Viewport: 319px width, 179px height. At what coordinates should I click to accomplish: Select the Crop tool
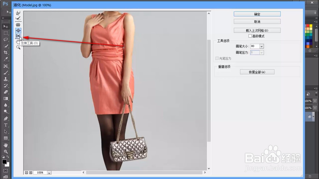click(6, 53)
